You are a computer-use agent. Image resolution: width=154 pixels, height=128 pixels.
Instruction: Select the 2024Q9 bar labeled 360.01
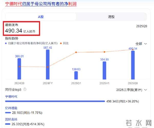click(19, 69)
